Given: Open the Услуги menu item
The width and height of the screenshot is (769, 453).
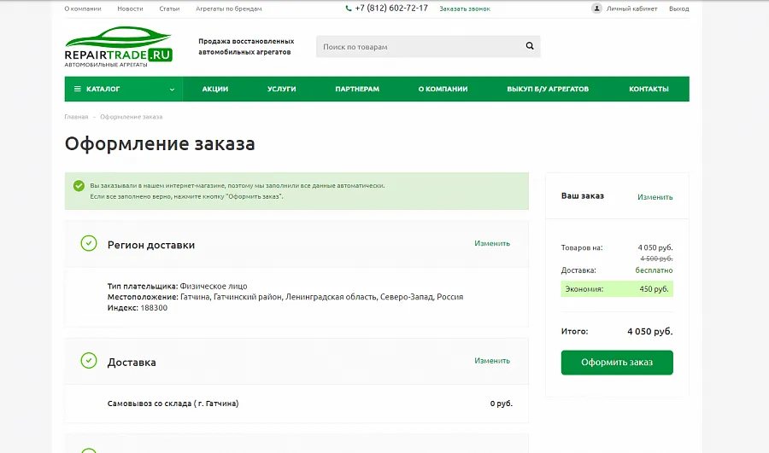Looking at the screenshot, I should coord(281,89).
